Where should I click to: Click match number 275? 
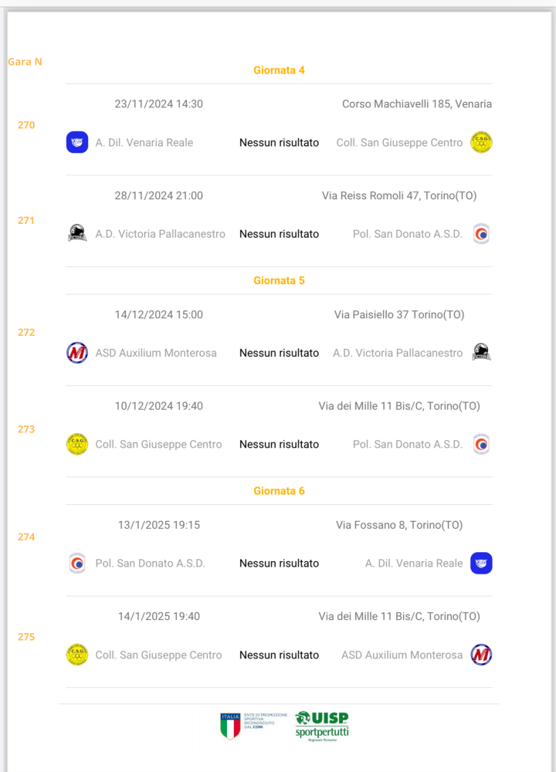point(26,637)
